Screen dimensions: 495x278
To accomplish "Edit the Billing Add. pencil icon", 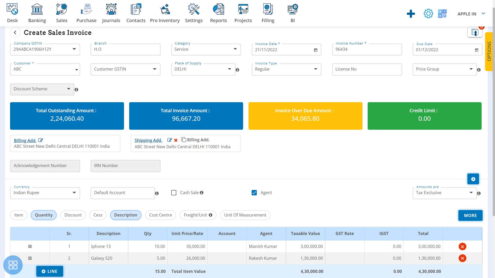I will [x=41, y=140].
